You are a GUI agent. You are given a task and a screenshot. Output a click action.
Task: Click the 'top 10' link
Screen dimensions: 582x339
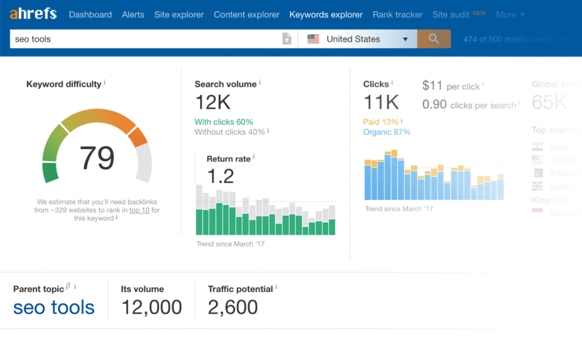pos(139,210)
